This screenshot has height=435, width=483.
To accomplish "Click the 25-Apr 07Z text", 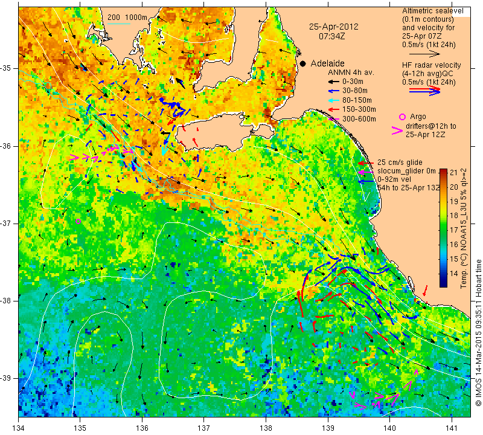I will point(422,36).
